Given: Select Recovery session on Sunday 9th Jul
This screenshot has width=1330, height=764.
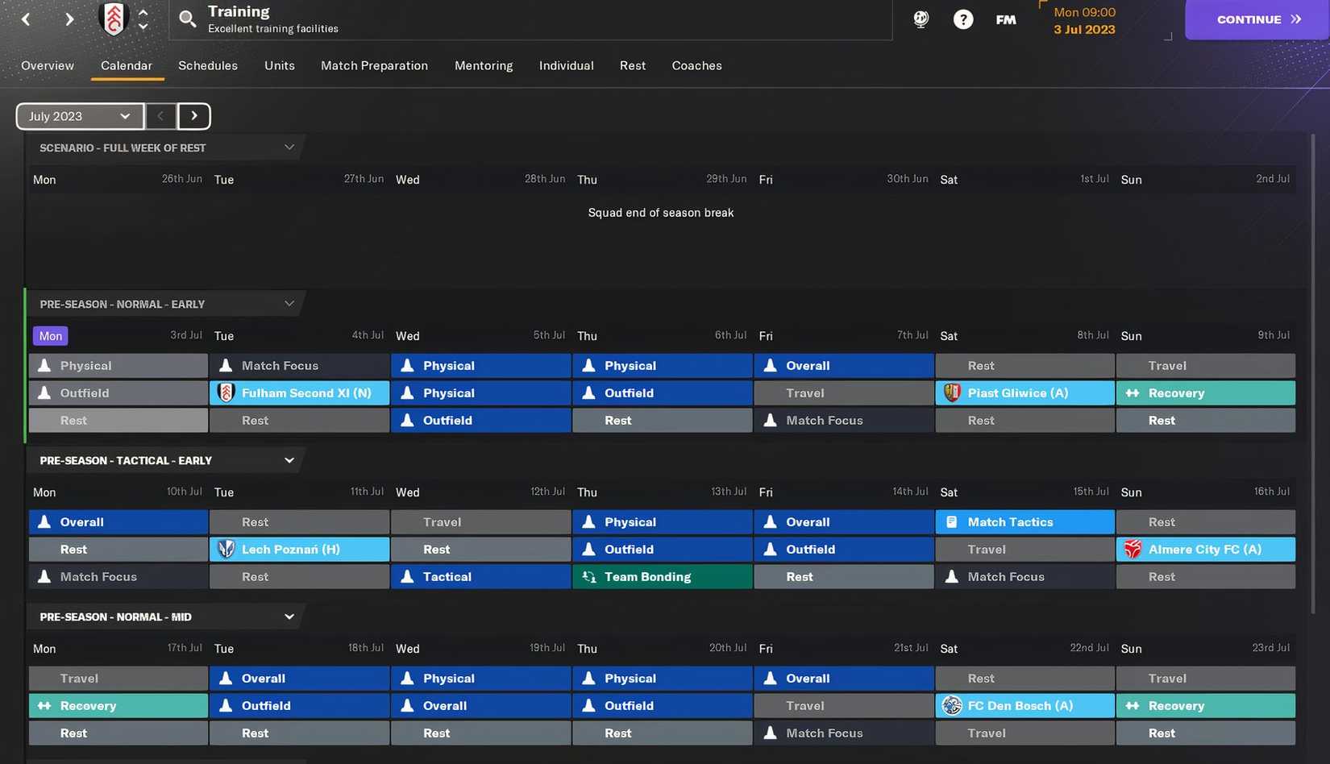Looking at the screenshot, I should pyautogui.click(x=1207, y=393).
